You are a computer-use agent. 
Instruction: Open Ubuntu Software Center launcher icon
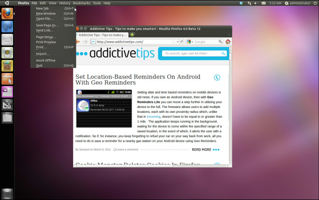7,66
